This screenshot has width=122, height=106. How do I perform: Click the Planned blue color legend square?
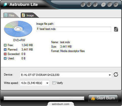(5, 49)
